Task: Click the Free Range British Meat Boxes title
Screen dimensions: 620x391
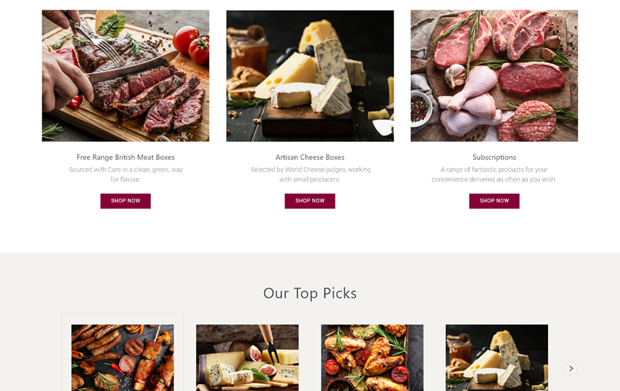Action: [125, 157]
